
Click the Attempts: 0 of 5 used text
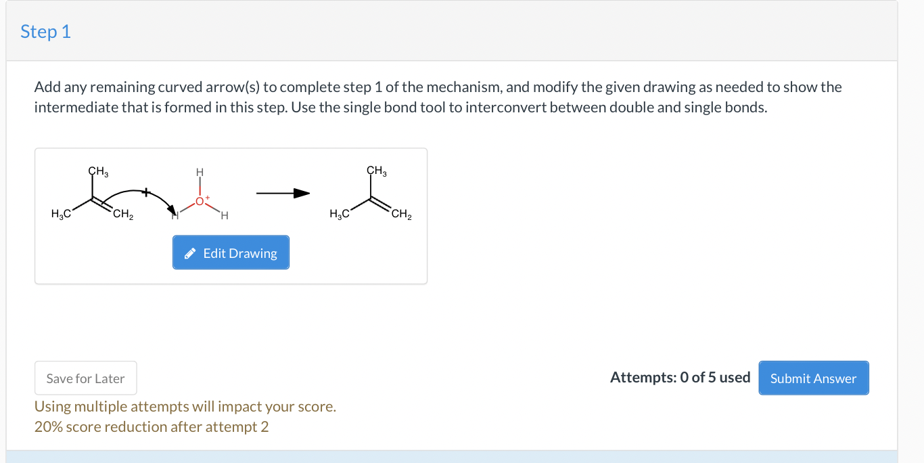click(x=680, y=377)
